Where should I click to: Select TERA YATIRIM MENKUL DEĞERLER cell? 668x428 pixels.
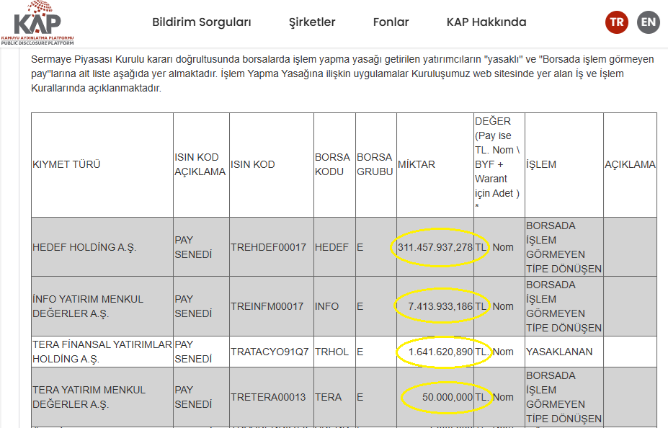point(102,397)
